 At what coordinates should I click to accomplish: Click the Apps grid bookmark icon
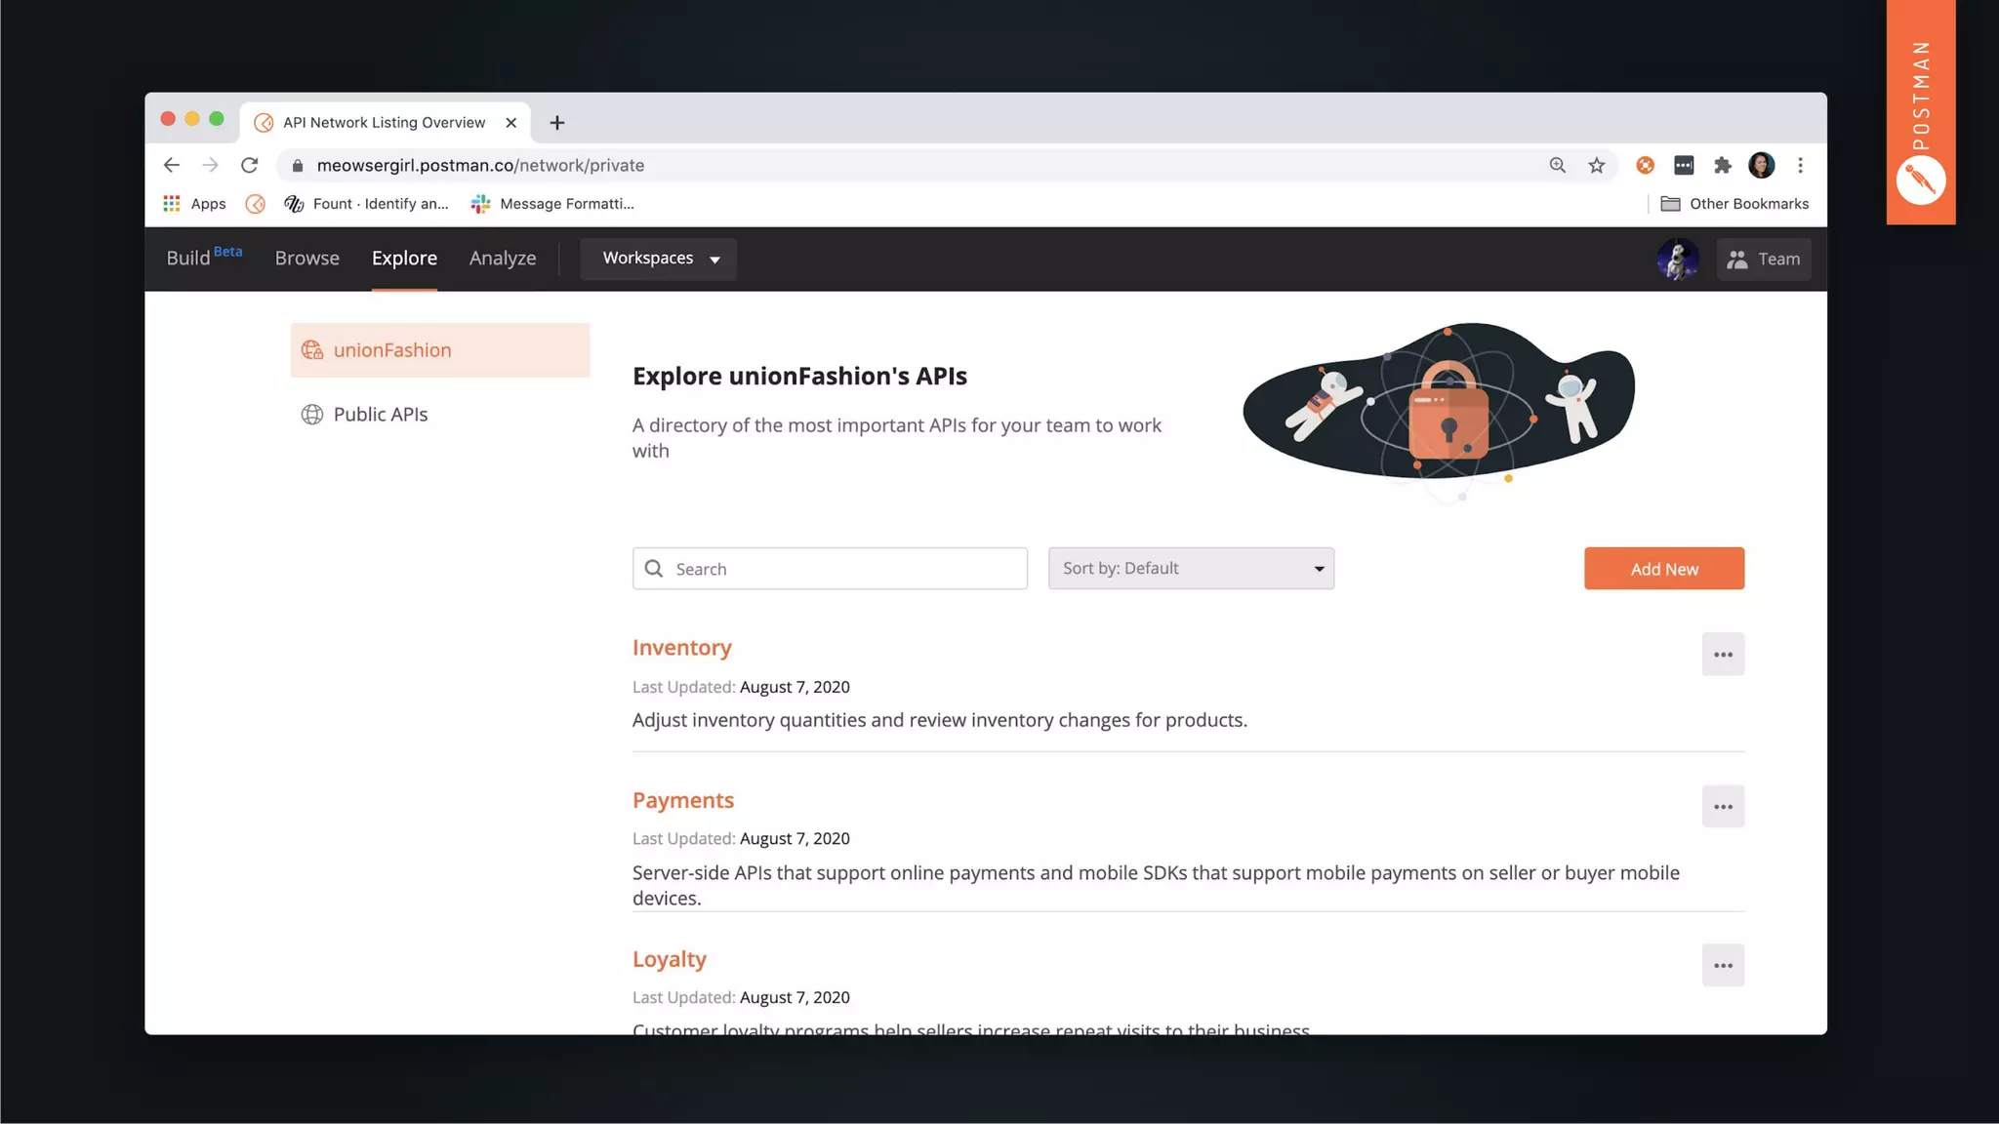[172, 203]
